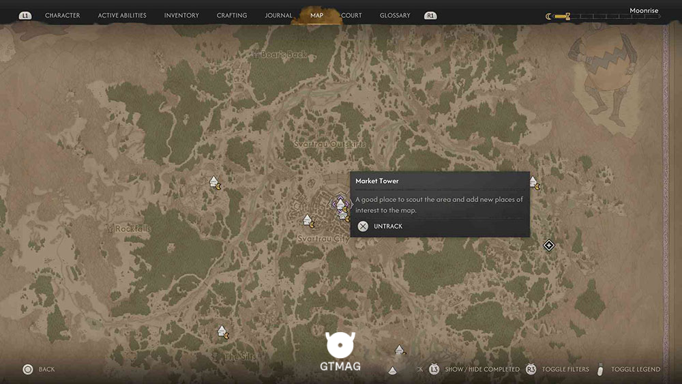Screen dimensions: 682x384
Task: Click the UNTRACK label in the tooltip
Action: pos(388,226)
